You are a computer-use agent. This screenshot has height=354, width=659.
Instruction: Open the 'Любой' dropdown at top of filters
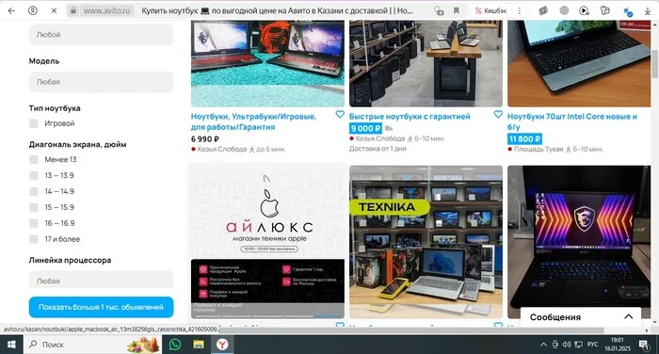[x=102, y=35]
